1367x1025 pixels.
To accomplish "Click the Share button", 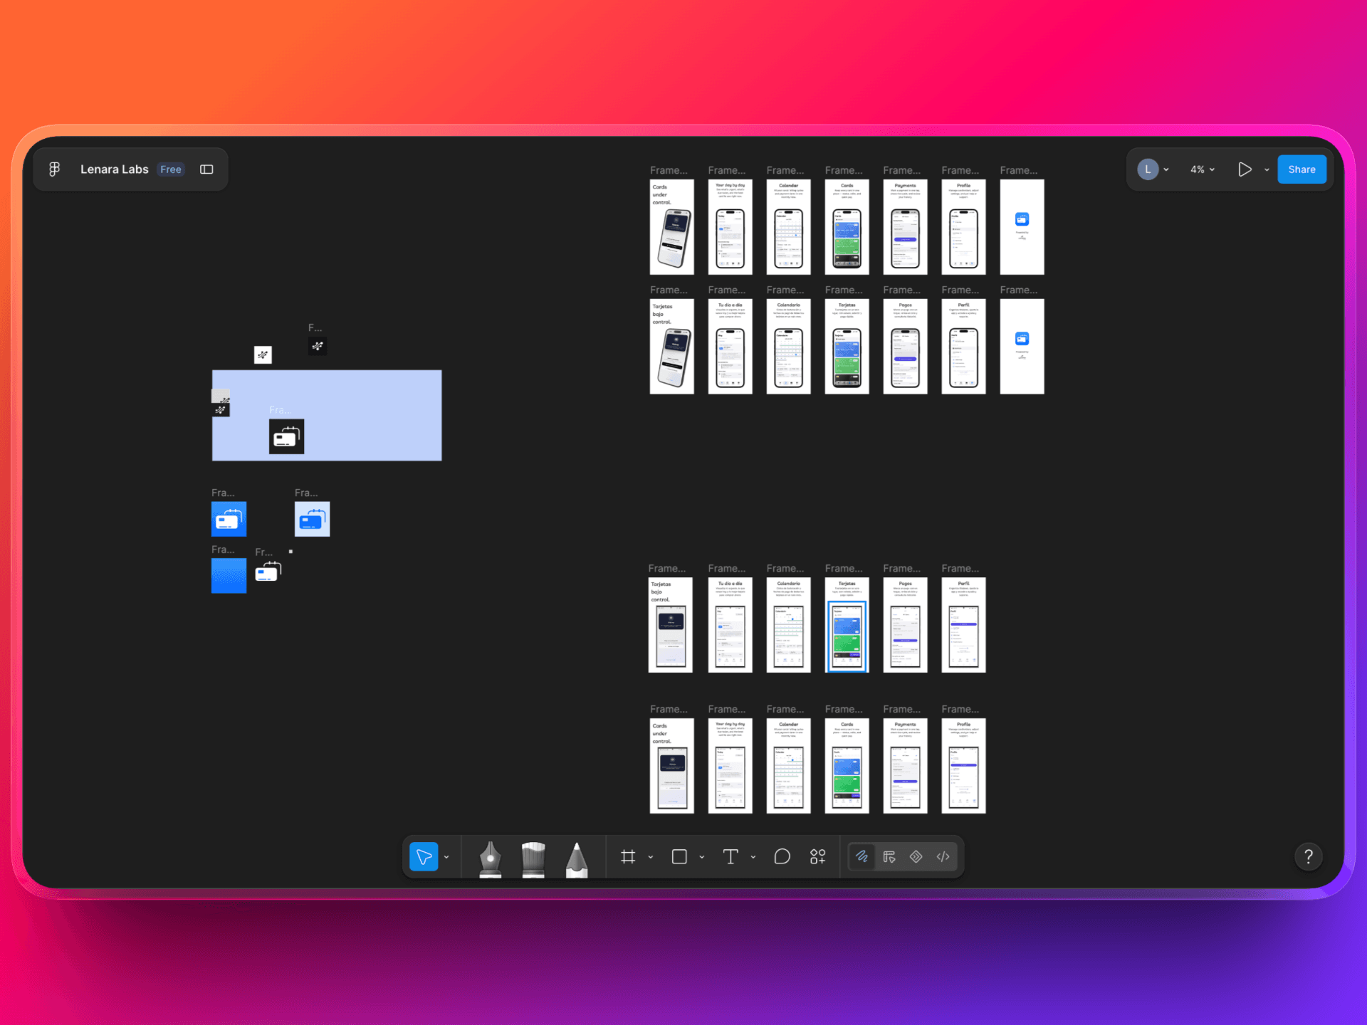I will point(1301,169).
